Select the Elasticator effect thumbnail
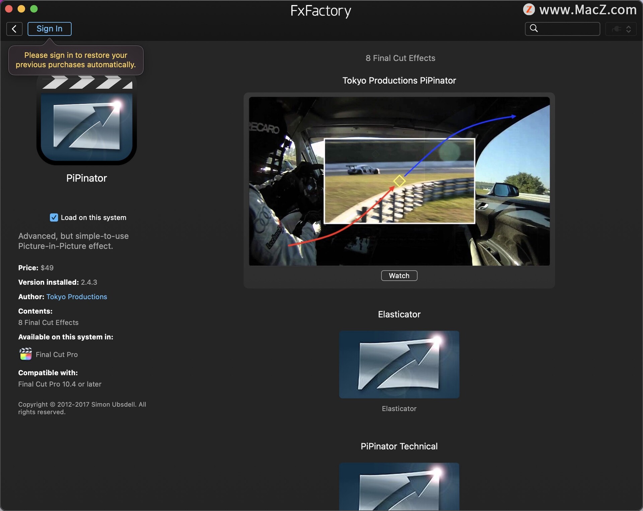Screen dimensions: 643x511 coord(399,364)
